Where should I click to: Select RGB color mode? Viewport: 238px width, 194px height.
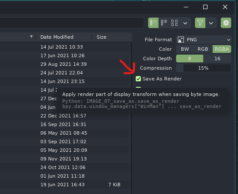click(x=203, y=49)
